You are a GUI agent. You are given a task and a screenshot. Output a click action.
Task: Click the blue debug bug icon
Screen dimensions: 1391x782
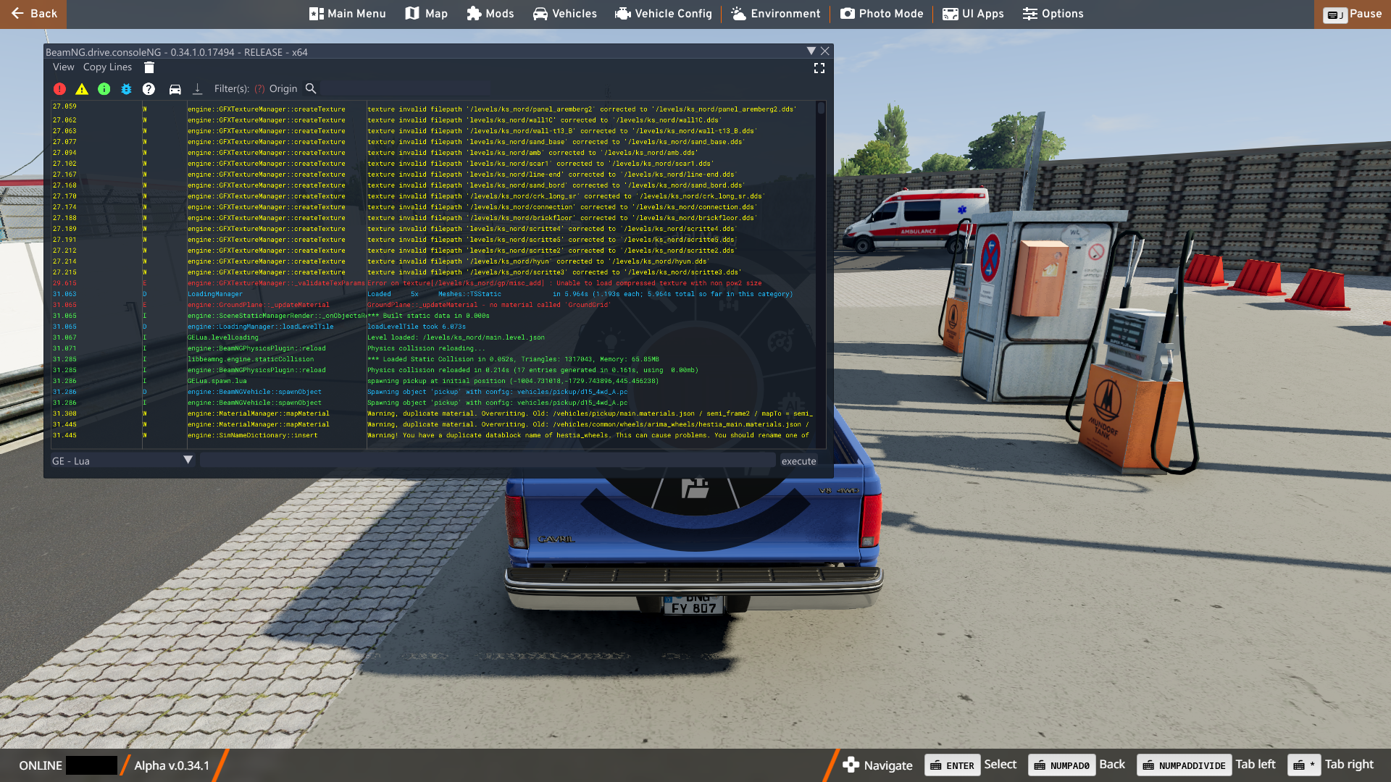tap(126, 89)
